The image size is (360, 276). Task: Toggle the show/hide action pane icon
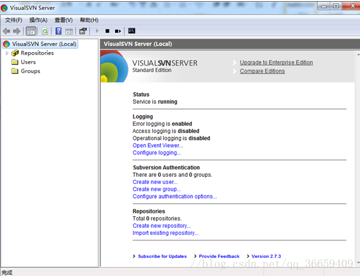69,31
